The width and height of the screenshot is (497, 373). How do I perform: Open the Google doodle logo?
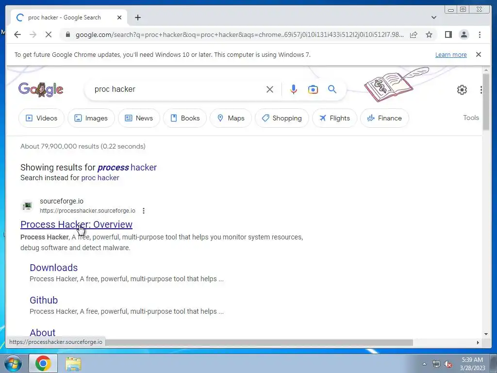coord(41,89)
